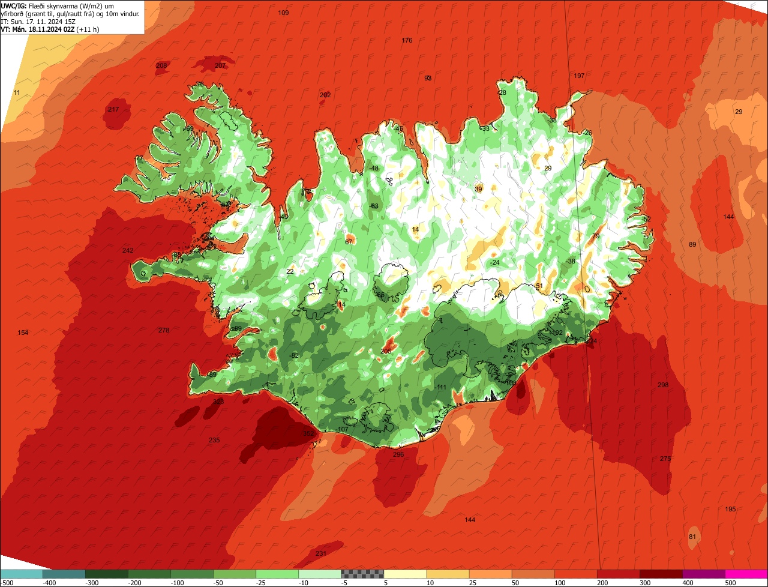Screen dimensions: 768x587
Task: Click the map value 231 at the bottom
Action: click(321, 553)
